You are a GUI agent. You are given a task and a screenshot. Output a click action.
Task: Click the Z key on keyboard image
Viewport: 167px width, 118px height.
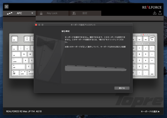(x=29, y=67)
